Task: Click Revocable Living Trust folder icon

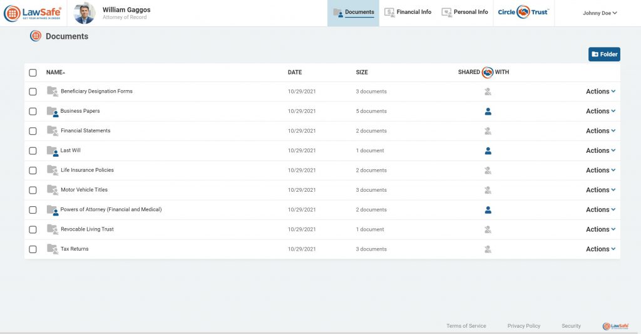Action: click(53, 229)
